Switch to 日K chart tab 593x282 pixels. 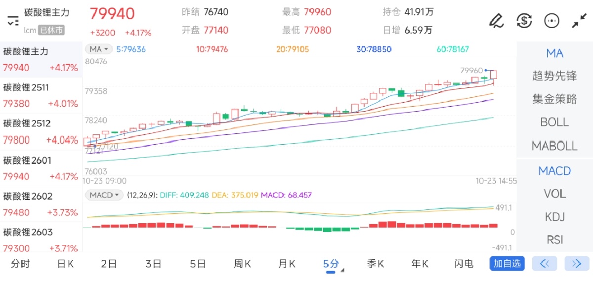tap(65, 264)
